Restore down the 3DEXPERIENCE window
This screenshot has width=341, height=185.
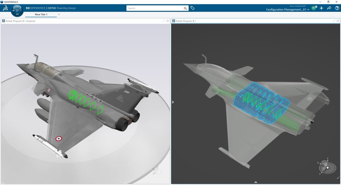pyautogui.click(x=328, y=2)
